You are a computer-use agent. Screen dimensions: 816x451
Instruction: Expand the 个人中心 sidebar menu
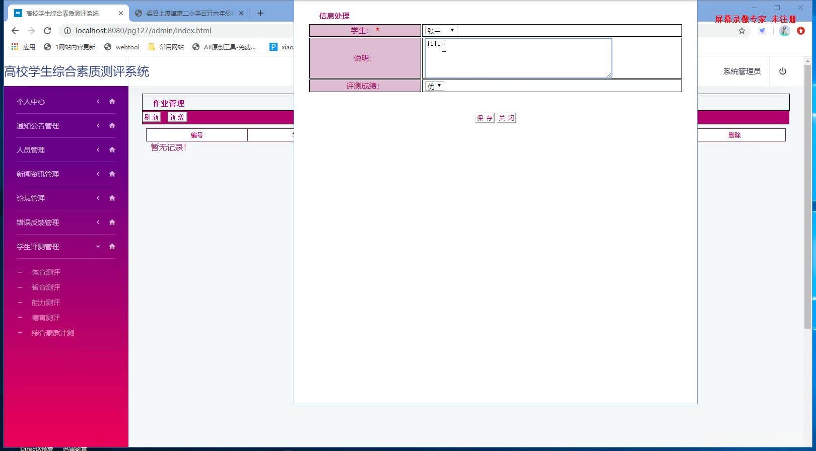98,101
